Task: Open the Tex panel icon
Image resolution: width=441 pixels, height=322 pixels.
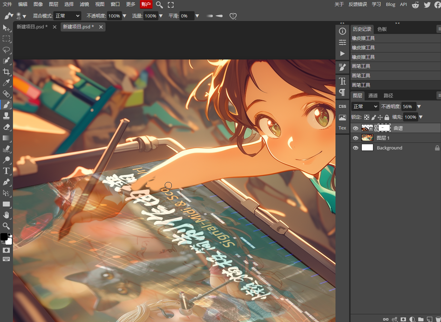Action: 342,128
